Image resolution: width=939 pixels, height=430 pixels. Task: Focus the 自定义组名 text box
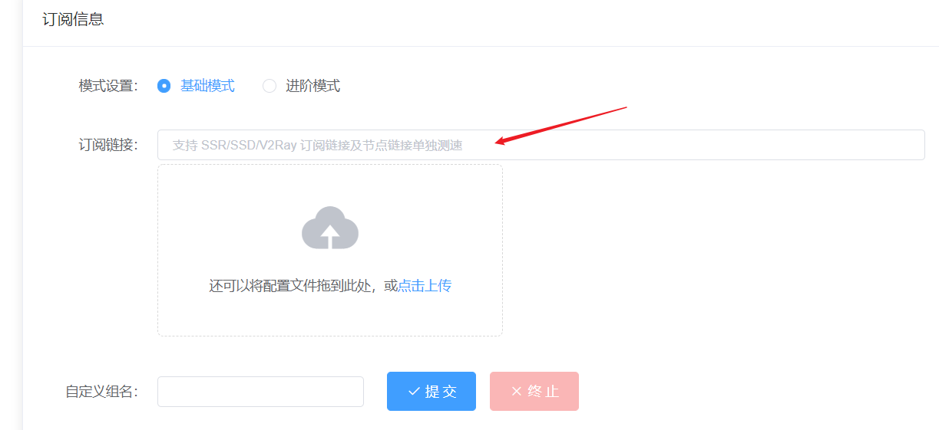coord(260,392)
